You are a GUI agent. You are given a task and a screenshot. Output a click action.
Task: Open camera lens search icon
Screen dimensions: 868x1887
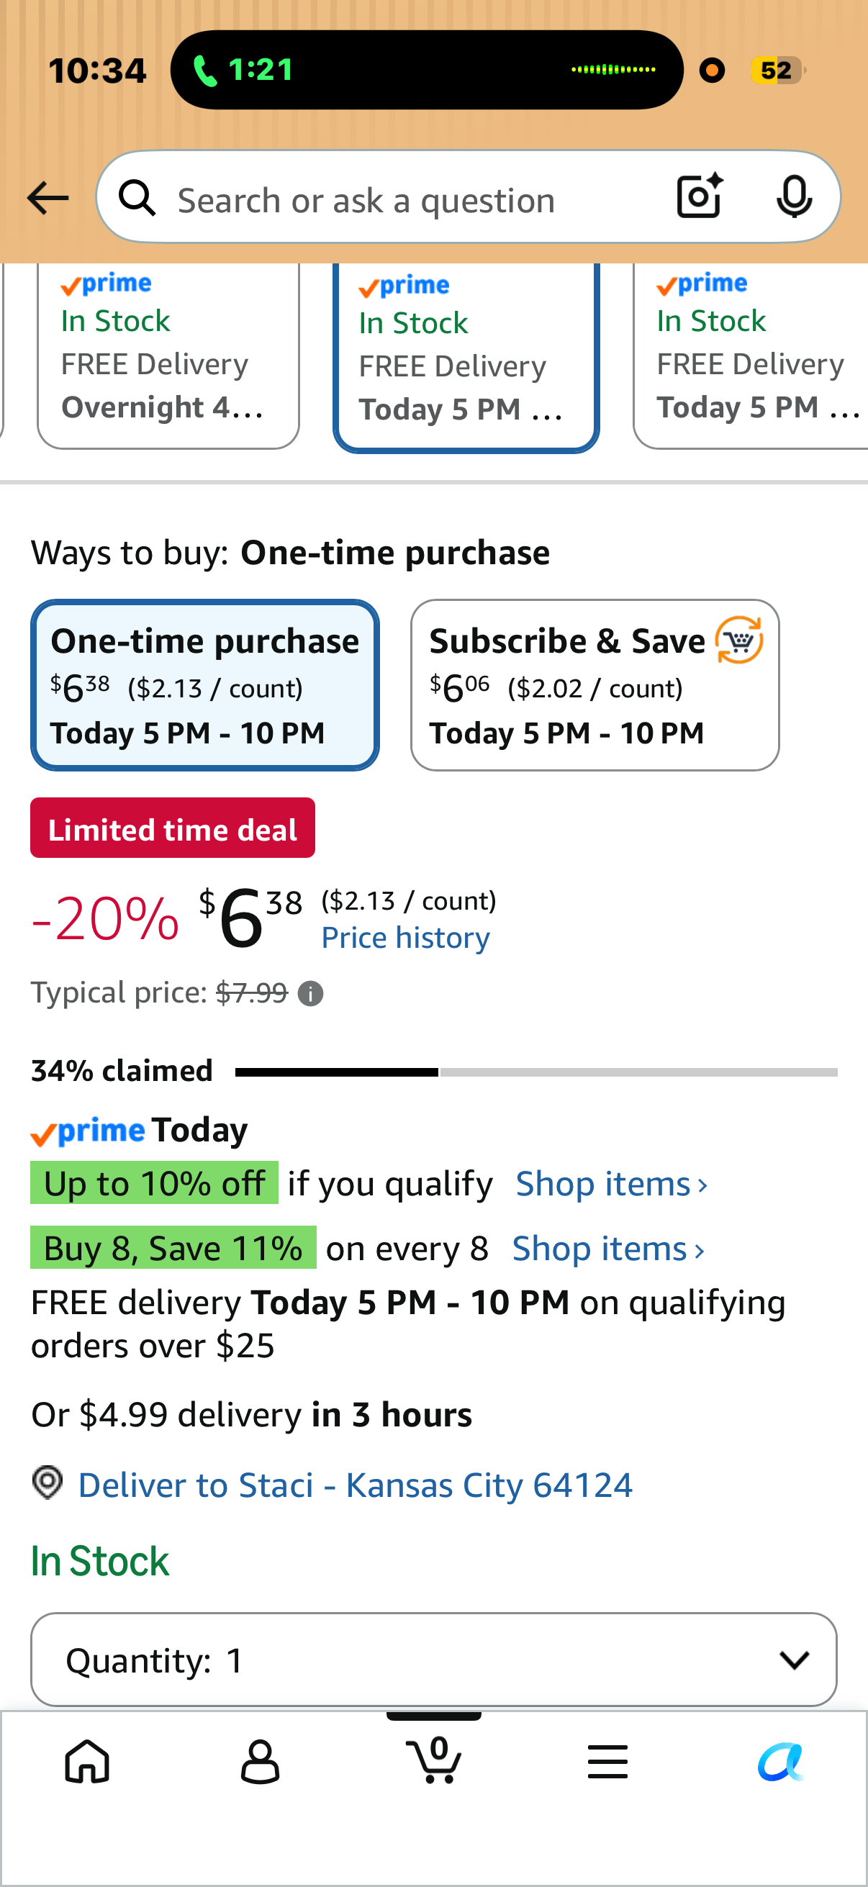pos(700,196)
